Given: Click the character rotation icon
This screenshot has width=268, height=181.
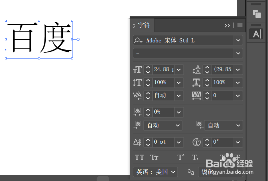Looking at the screenshot, I should tap(196, 142).
